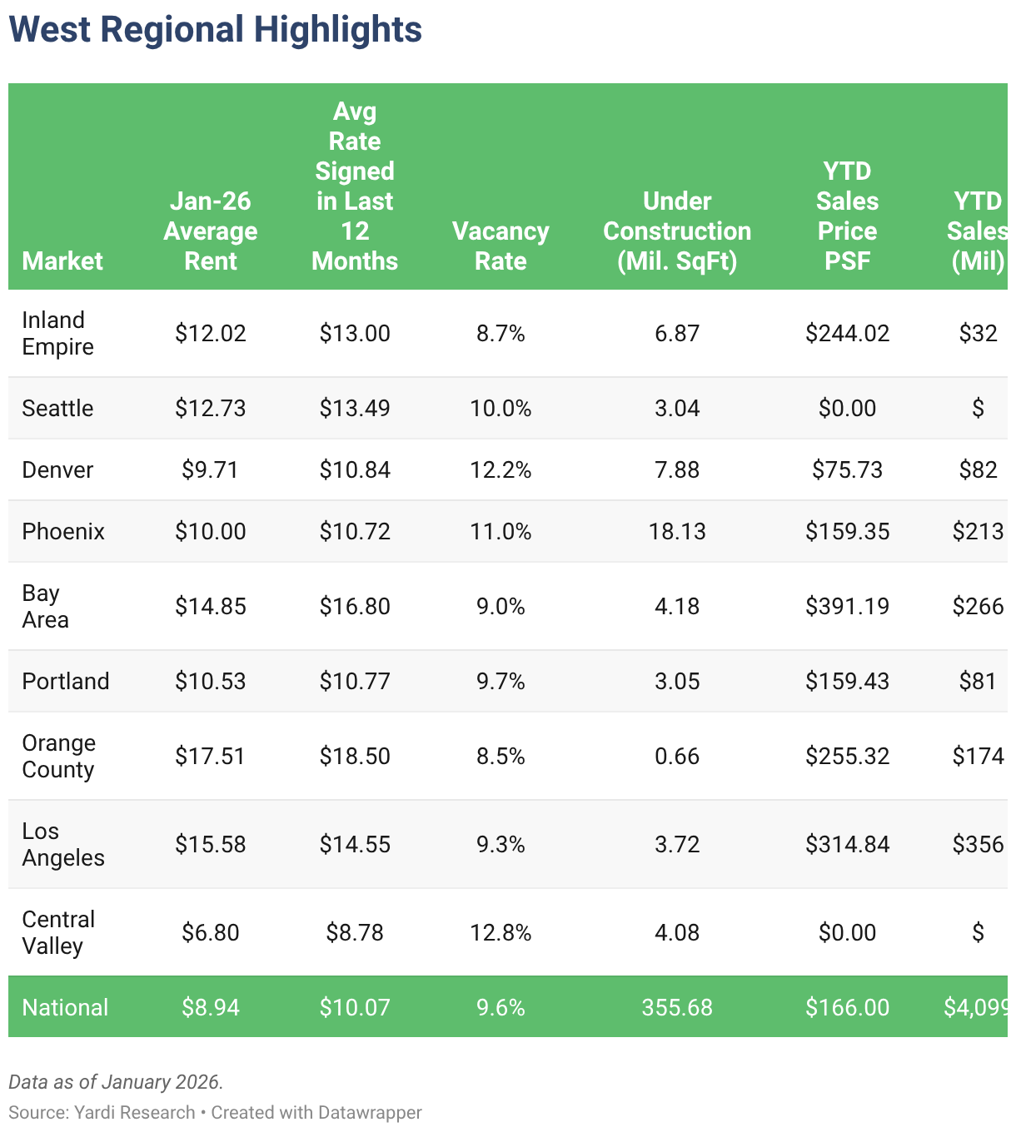Viewport: 1016px width, 1132px height.
Task: Click the Yardi Research source text
Action: click(134, 1112)
